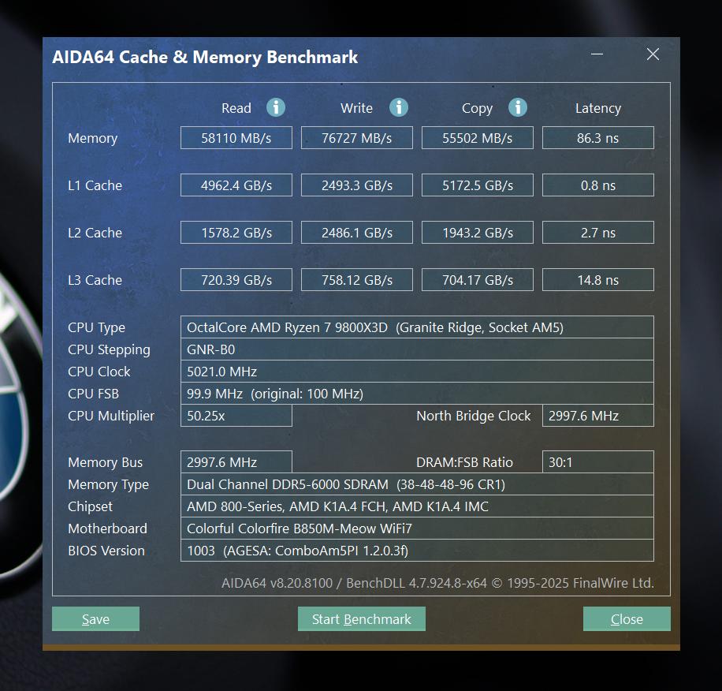Click the info icon beside the Read column
The height and width of the screenshot is (691, 722).
(274, 107)
